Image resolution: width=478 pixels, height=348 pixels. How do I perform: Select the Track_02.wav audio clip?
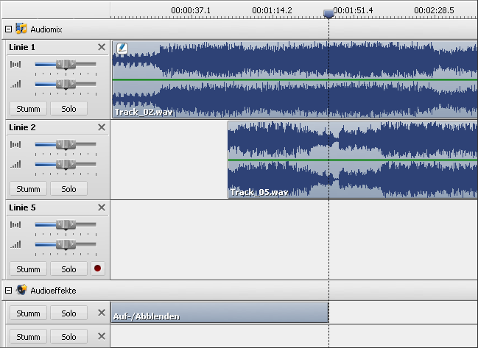pos(295,79)
